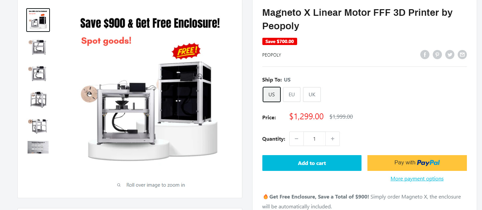Share product by email icon

pos(462,55)
